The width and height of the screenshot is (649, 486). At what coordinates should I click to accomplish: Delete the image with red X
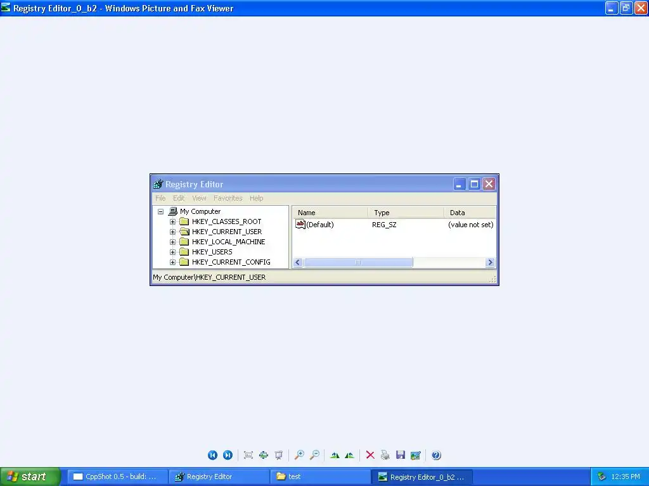tap(370, 455)
